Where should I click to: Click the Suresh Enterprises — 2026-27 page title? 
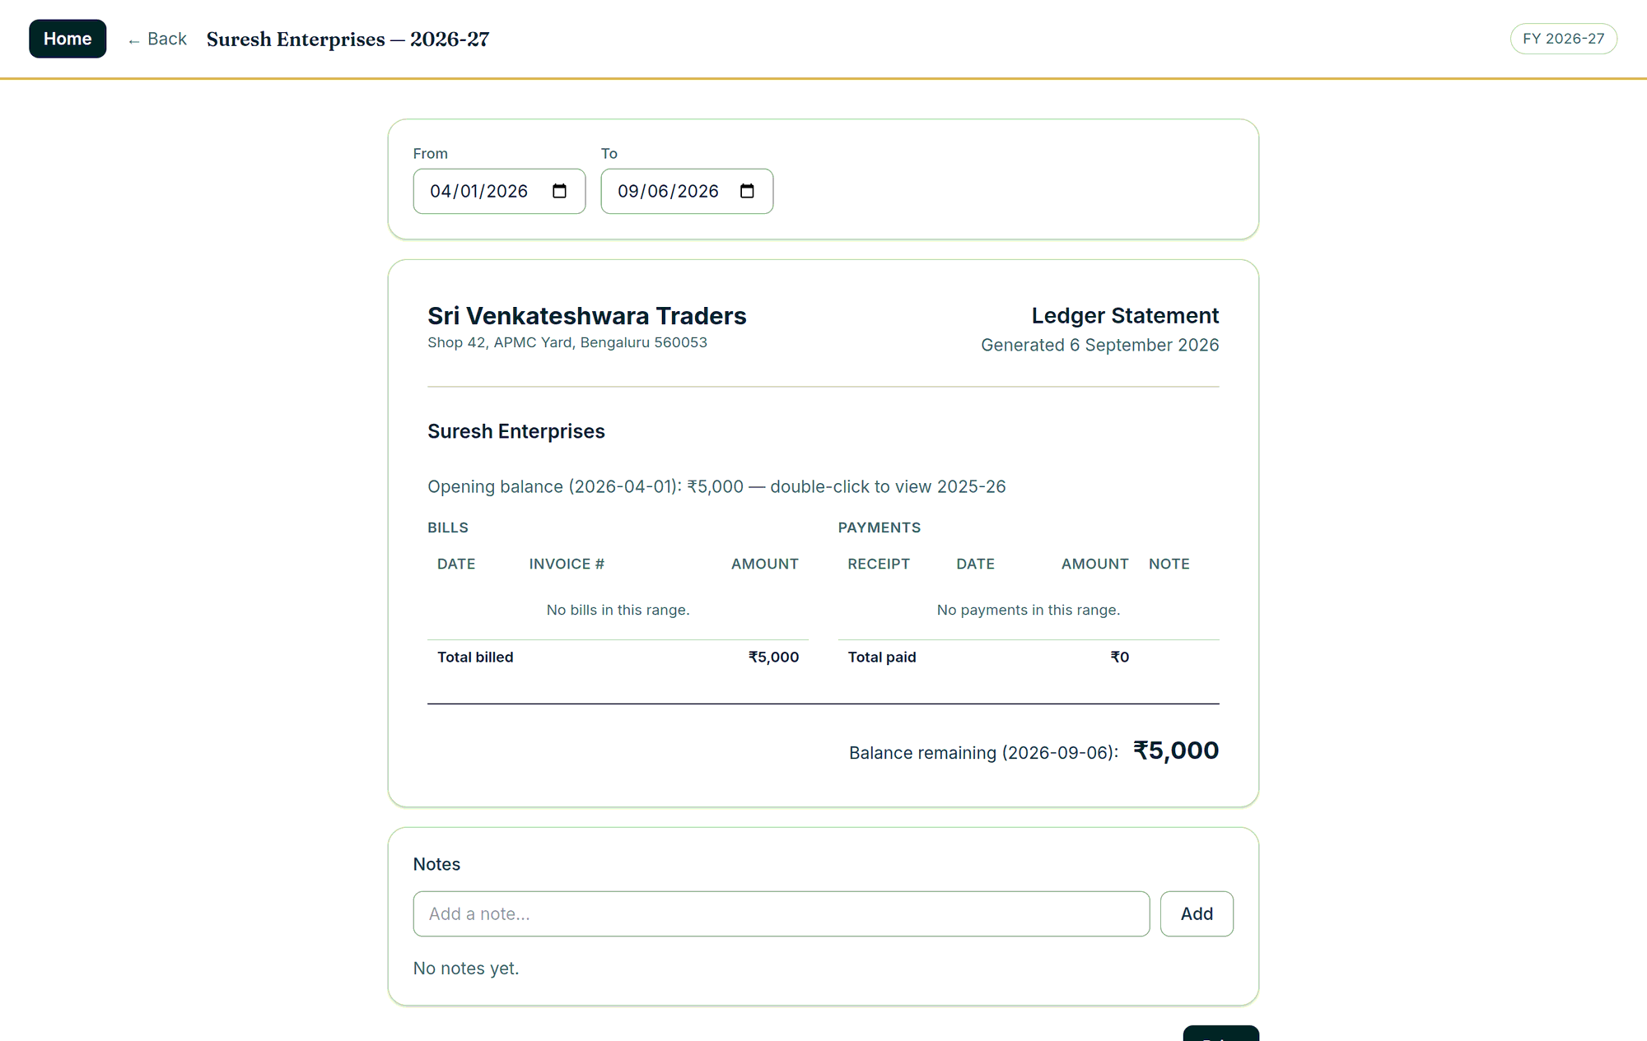(x=348, y=39)
